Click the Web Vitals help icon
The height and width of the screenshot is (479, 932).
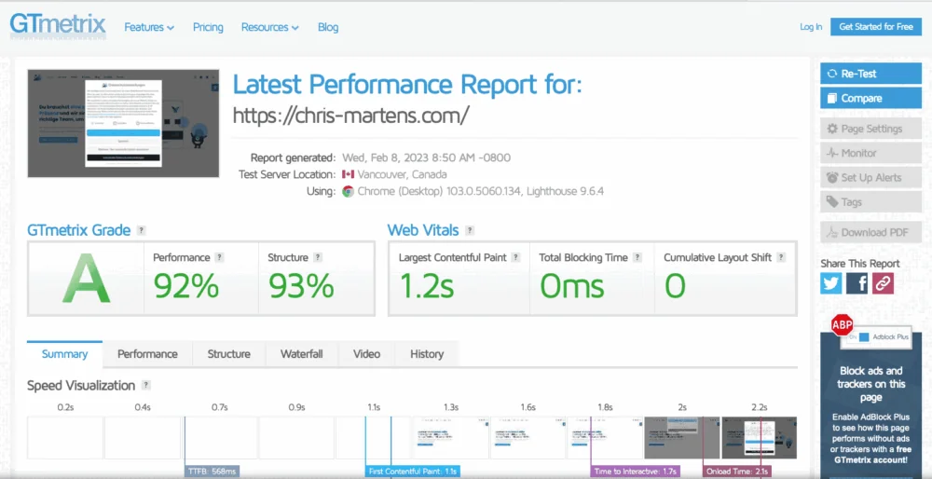point(470,230)
